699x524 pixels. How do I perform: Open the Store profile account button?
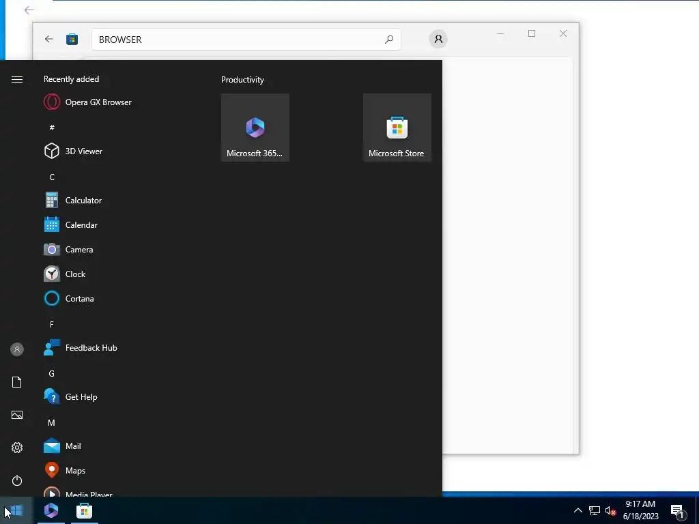[x=438, y=39]
